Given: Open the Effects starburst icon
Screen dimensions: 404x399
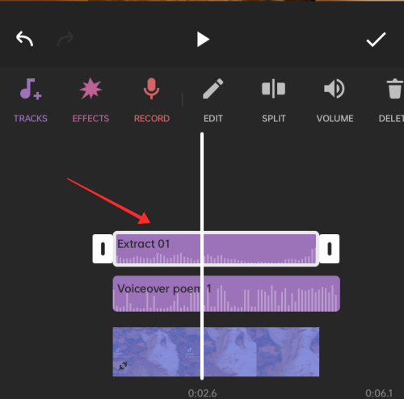Looking at the screenshot, I should [x=90, y=88].
